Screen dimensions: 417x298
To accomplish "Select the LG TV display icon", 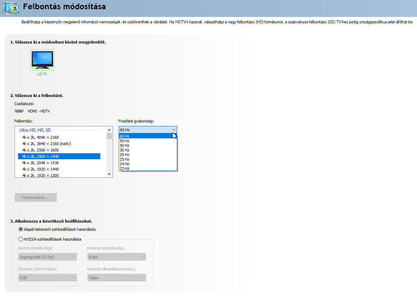I will point(42,60).
